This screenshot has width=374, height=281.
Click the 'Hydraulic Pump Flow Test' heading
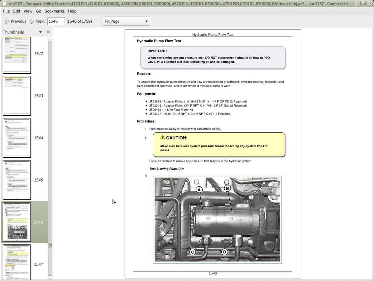(x=159, y=41)
